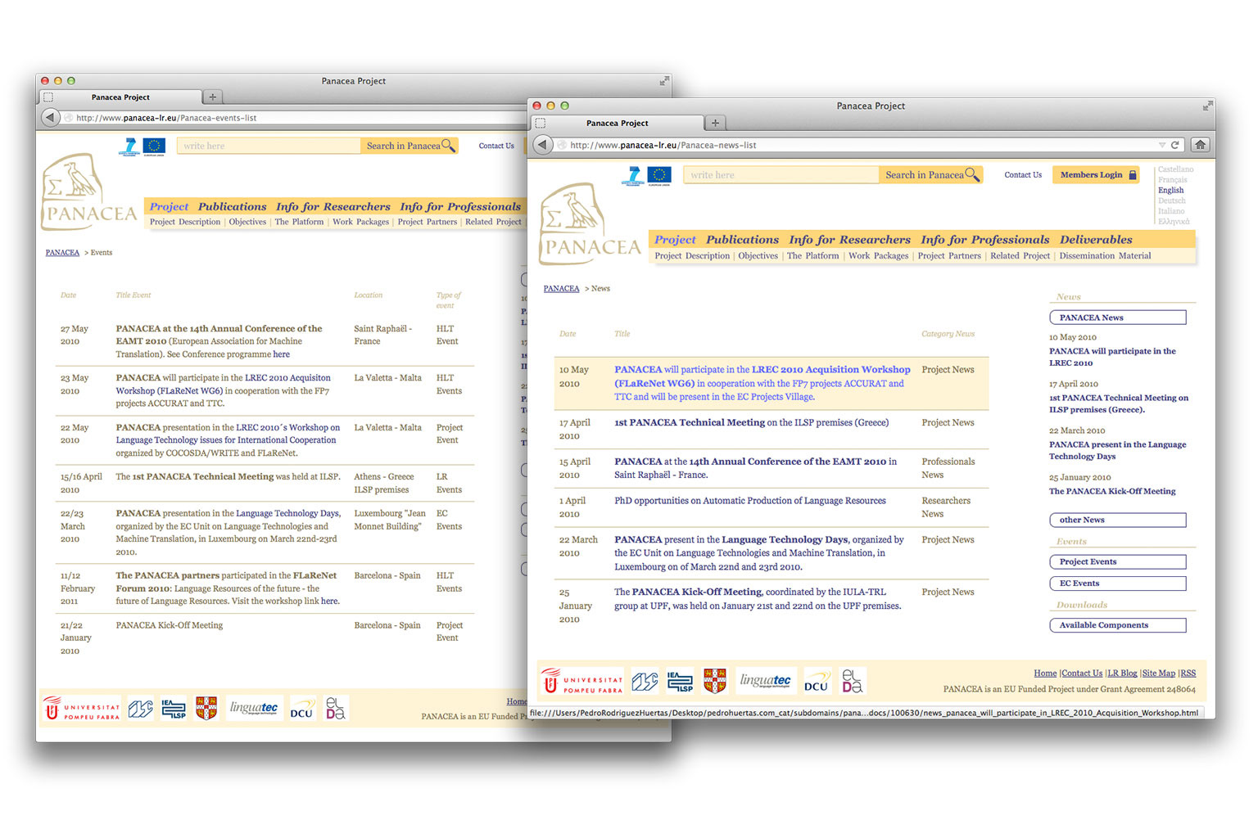Click the ILSP logo in the news window footer

tap(679, 681)
